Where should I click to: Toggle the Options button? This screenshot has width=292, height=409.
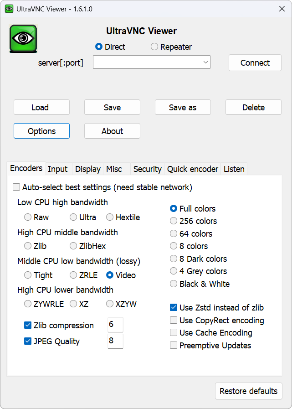coord(42,131)
